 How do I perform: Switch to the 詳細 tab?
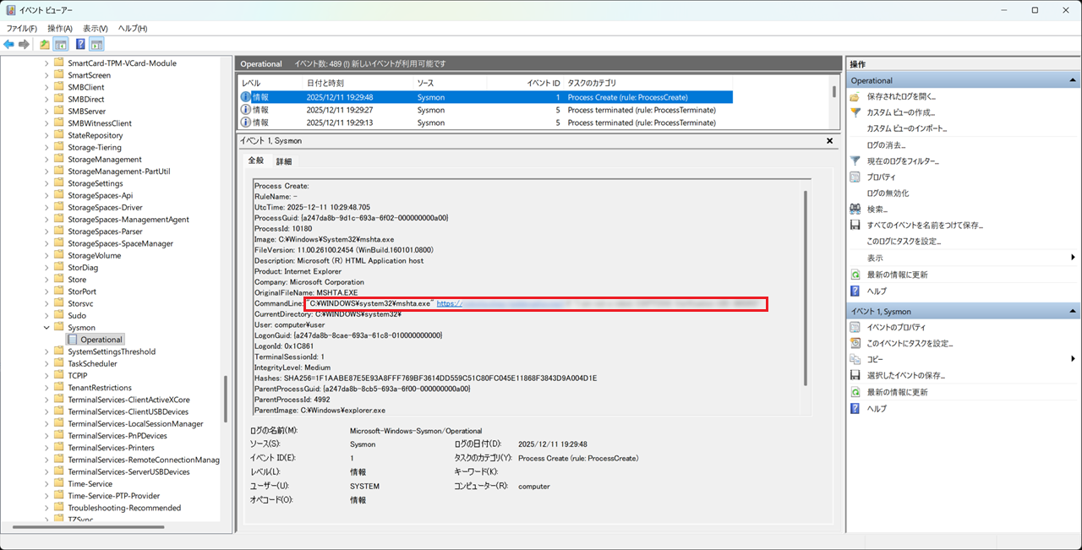284,161
